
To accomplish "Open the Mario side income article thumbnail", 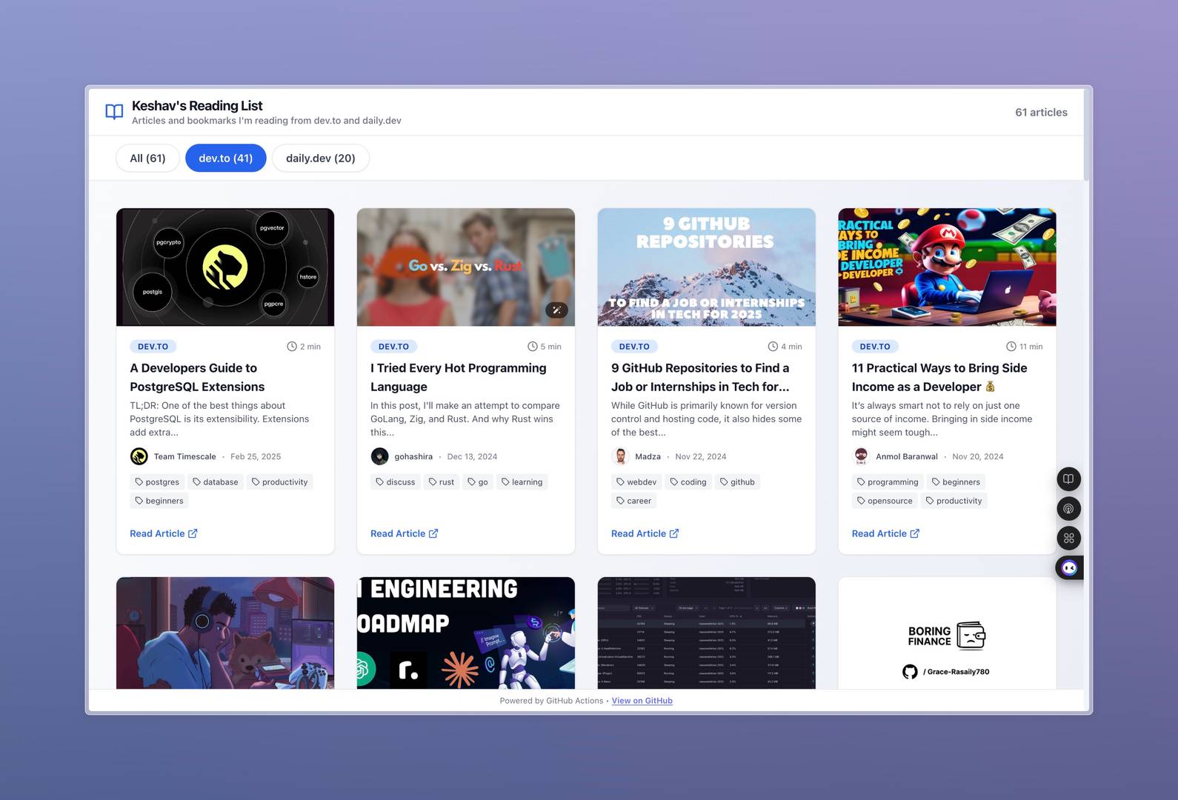I will click(947, 267).
